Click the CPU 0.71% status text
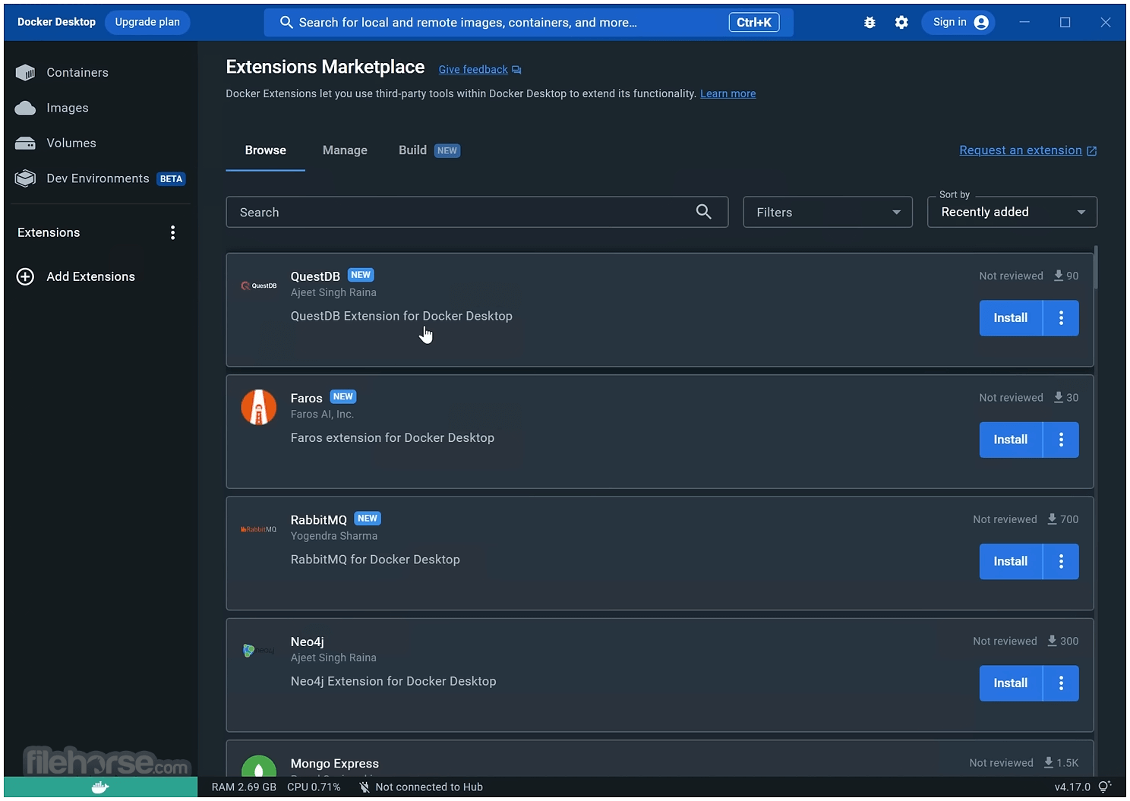This screenshot has height=801, width=1130. coord(314,787)
